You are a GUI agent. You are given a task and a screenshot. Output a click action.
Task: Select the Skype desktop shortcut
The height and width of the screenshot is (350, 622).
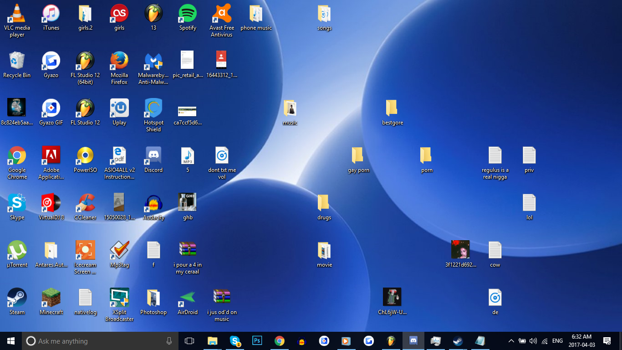click(x=17, y=207)
